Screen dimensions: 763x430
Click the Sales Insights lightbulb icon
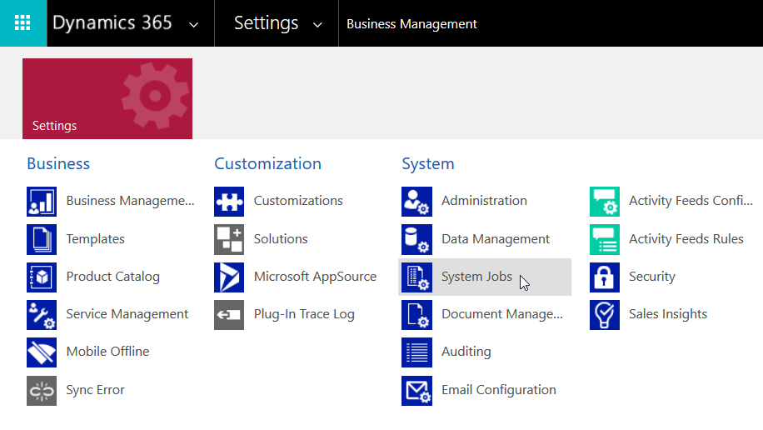point(605,315)
